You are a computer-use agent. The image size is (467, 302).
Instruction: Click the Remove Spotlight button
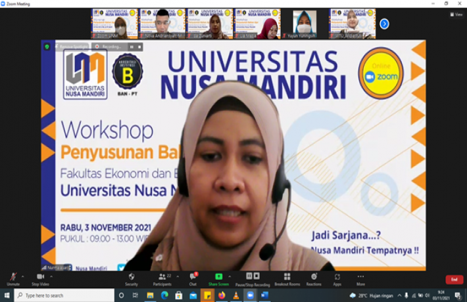[x=72, y=47]
